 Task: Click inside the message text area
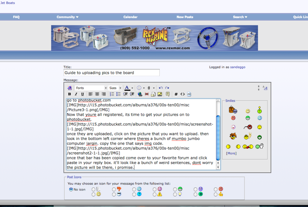point(141,134)
